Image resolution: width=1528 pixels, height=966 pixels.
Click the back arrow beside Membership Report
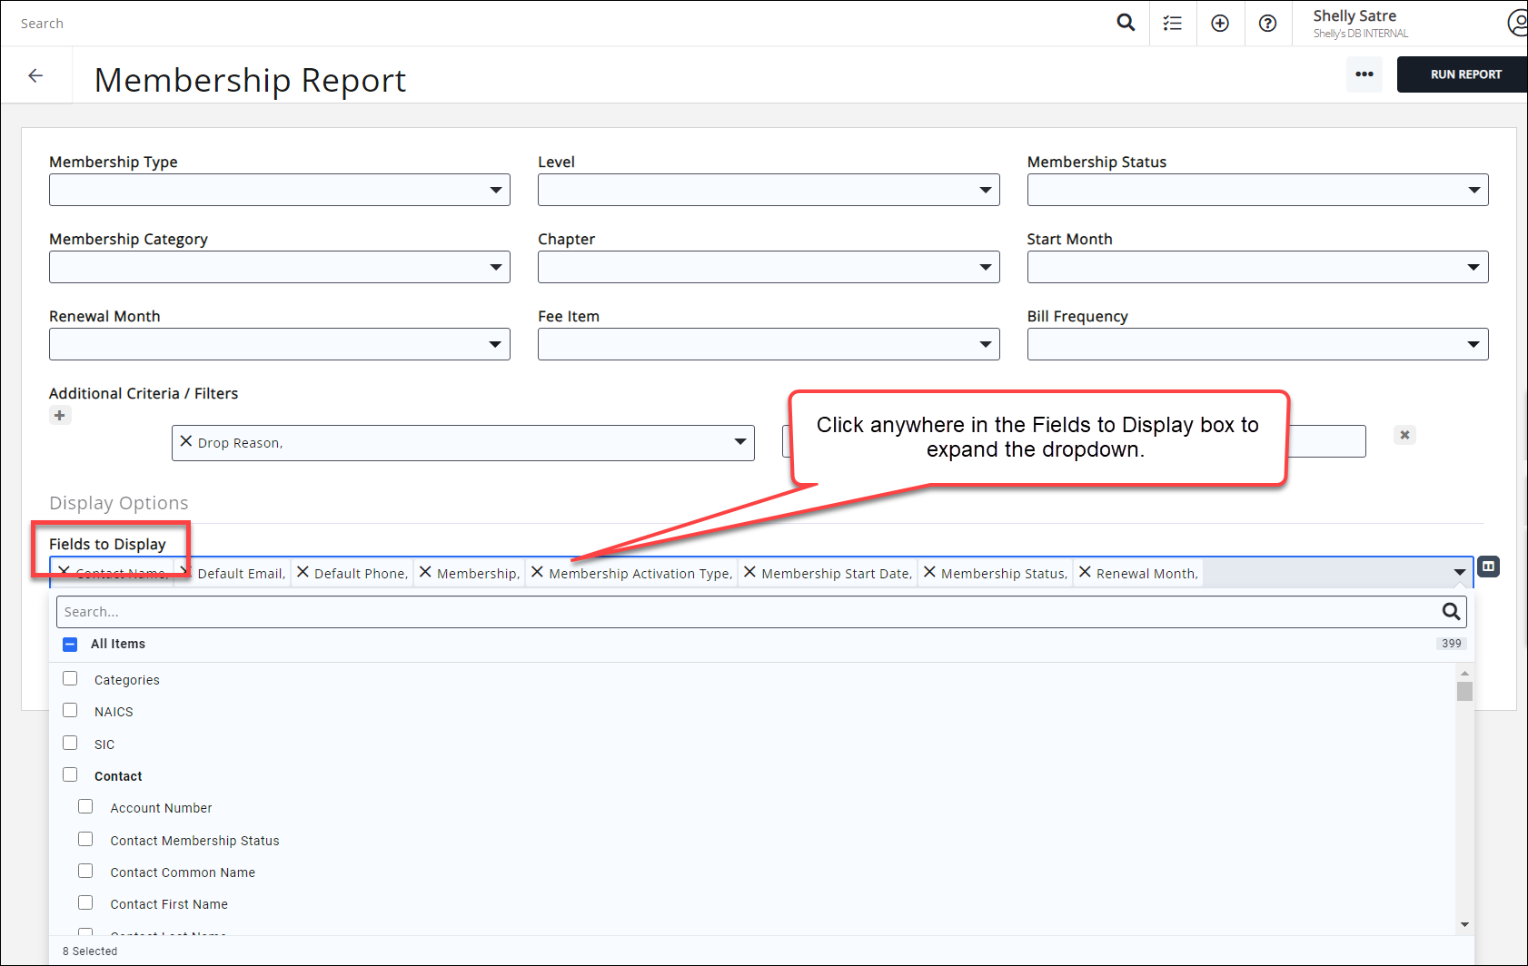(x=36, y=75)
